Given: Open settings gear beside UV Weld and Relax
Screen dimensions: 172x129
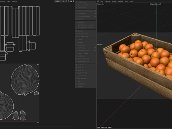Looking at the screenshot, I should point(95,16).
